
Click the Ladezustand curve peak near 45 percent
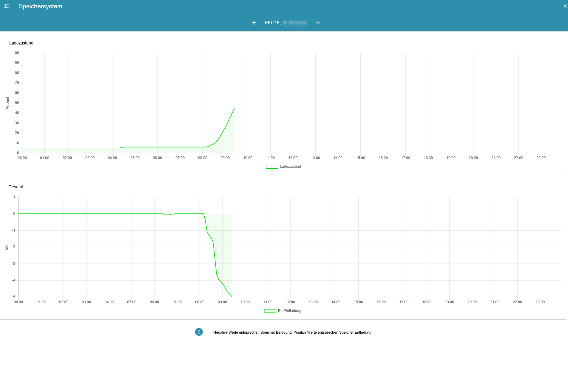tap(234, 108)
